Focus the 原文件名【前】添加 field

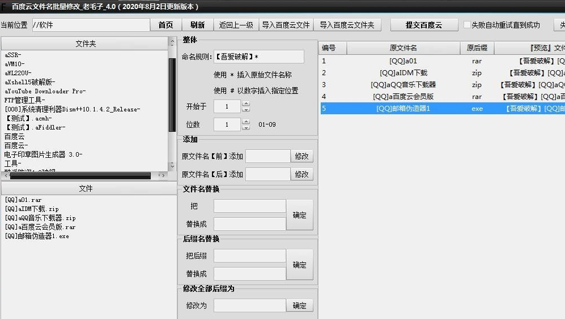[x=267, y=156]
